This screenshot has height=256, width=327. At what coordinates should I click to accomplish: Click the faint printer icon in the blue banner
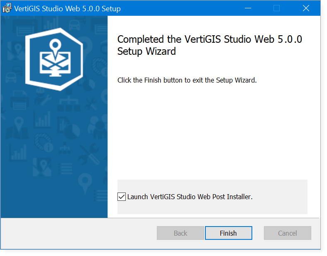[20, 99]
